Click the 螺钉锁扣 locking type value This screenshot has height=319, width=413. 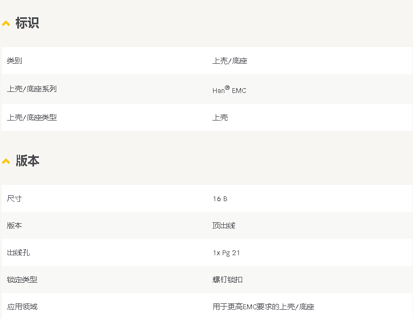click(228, 280)
